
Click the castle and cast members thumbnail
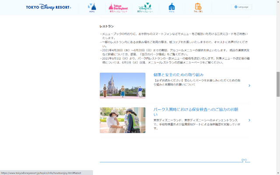tap(122, 86)
